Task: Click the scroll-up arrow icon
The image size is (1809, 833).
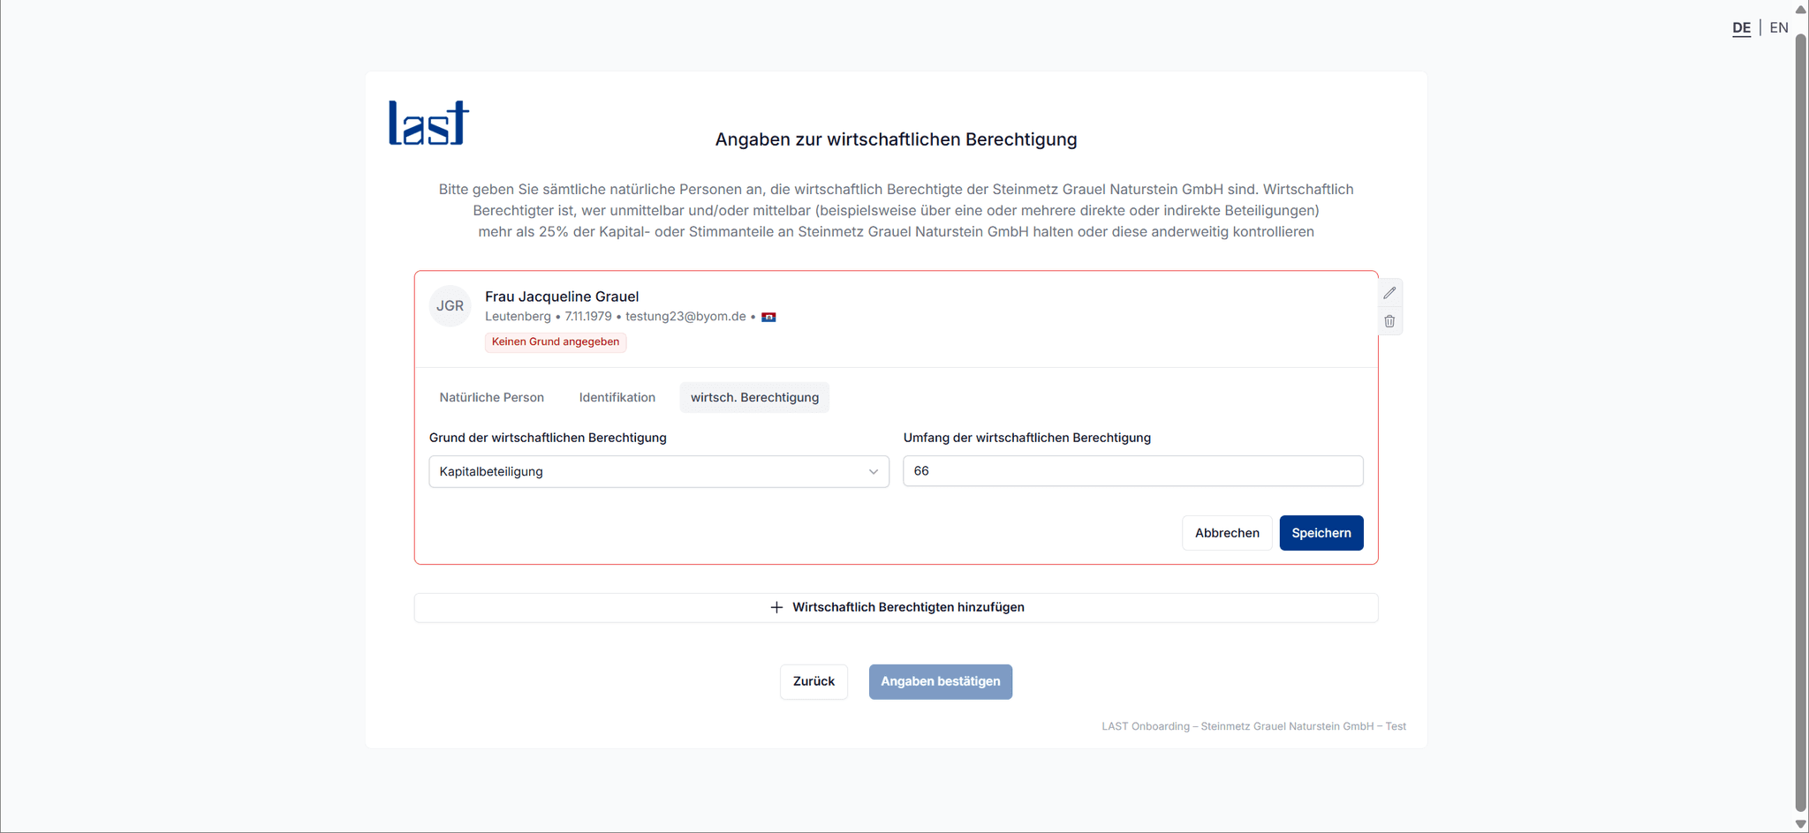Action: point(1800,9)
